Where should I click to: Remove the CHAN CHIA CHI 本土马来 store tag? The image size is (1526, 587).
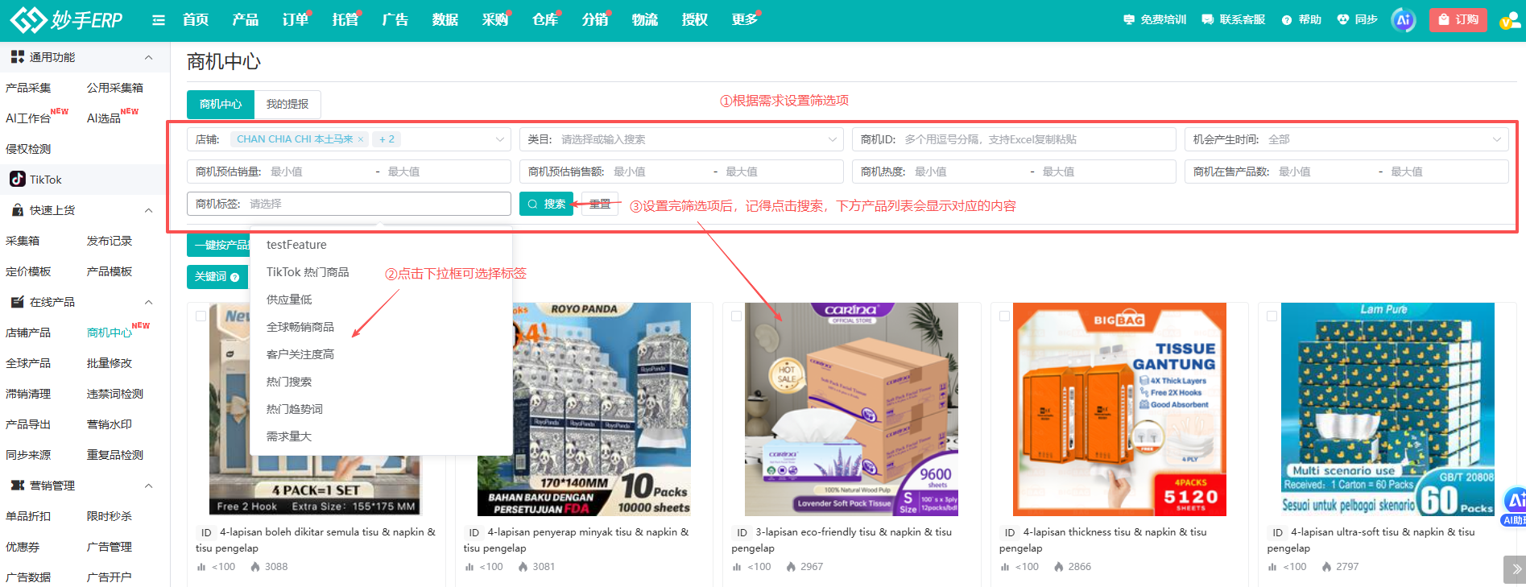(x=361, y=139)
